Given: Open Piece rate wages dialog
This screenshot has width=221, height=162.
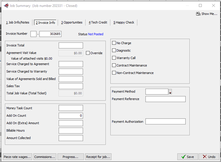Looking at the screenshot, I should coord(17,157).
